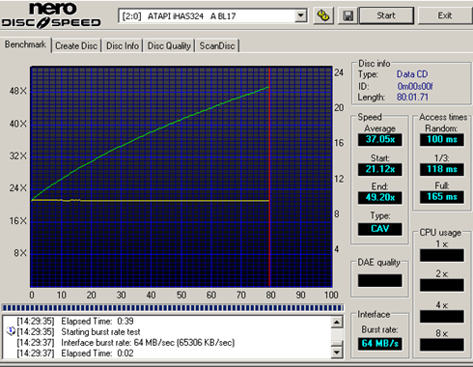This screenshot has width=473, height=367.
Task: Click the CPU usage 4x field
Action: (x=442, y=316)
